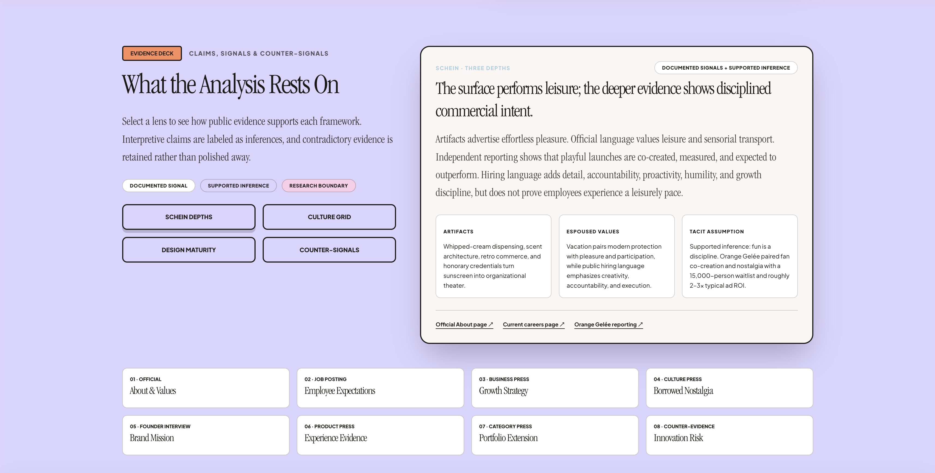Image resolution: width=935 pixels, height=473 pixels.
Task: Click the '08 · COUNTER-EVIDENCE' card label
Action: [x=684, y=426]
